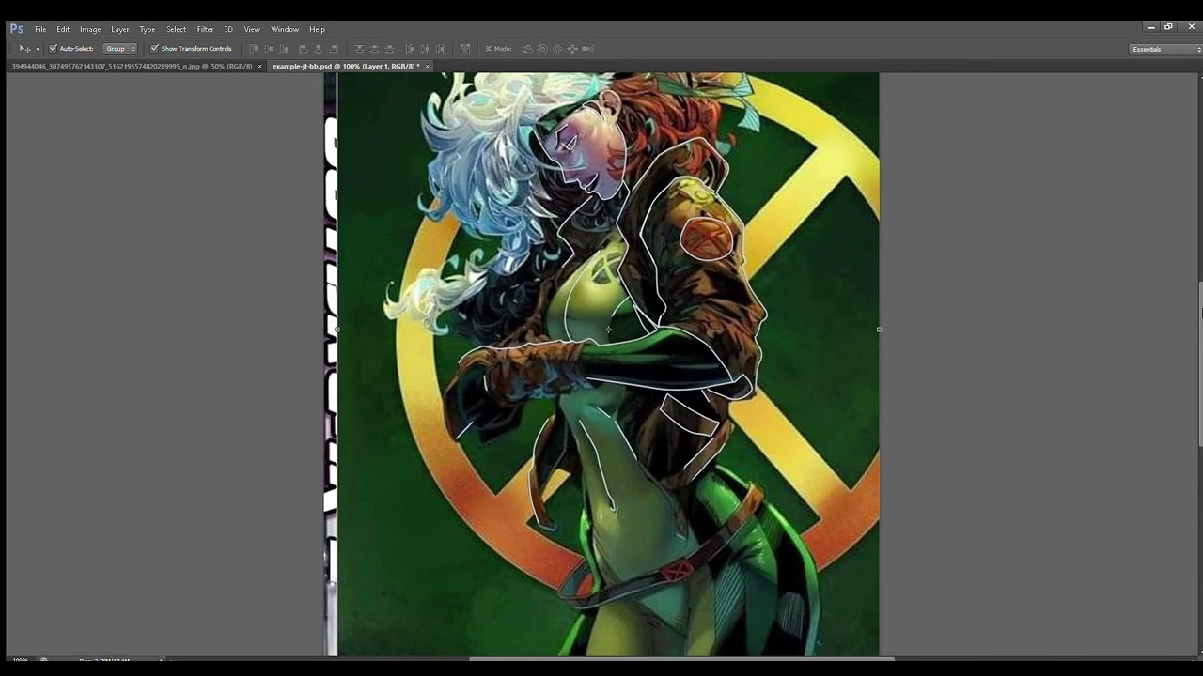Click Distribute Vertical Centers icon

point(374,48)
